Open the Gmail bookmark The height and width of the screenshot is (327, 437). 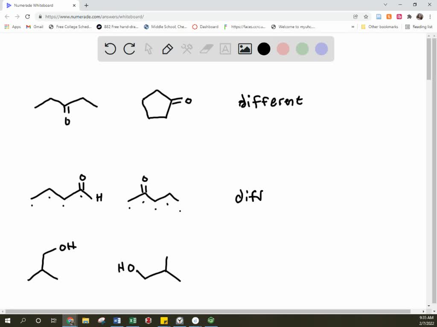pyautogui.click(x=35, y=27)
